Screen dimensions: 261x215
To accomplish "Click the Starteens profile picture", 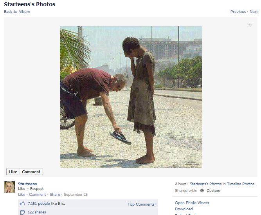I will pyautogui.click(x=10, y=187).
